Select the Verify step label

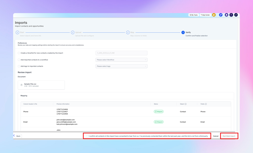(188, 32)
